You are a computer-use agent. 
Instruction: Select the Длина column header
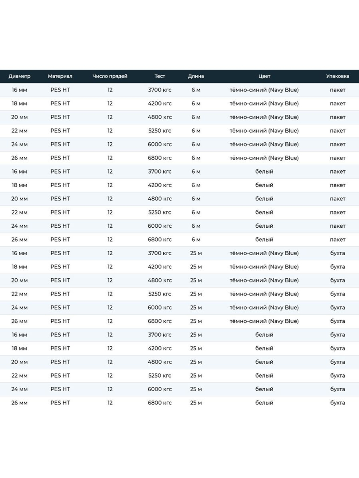pos(196,76)
